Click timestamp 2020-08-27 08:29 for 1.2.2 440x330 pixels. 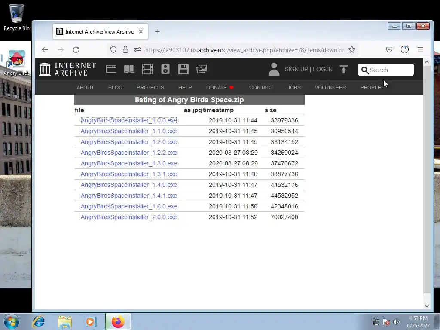click(x=233, y=153)
